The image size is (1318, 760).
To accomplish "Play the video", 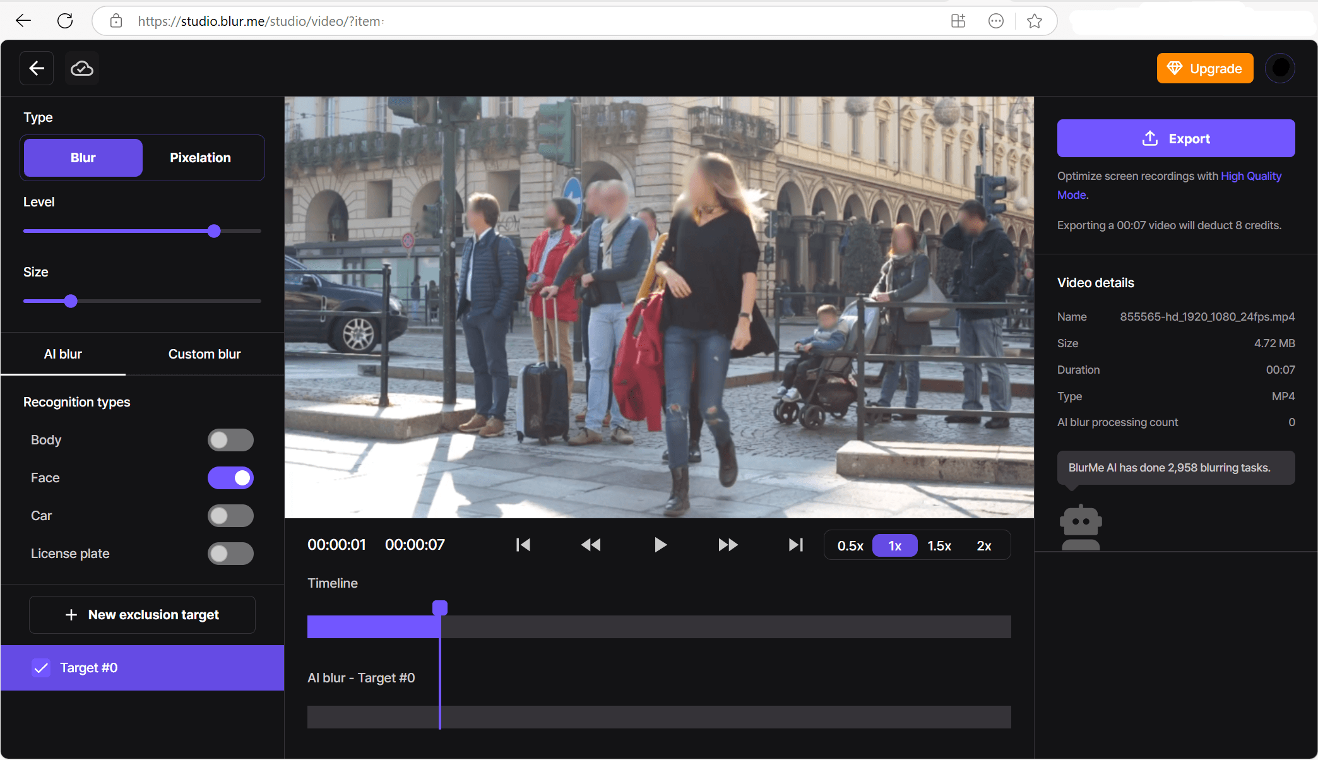I will click(660, 545).
